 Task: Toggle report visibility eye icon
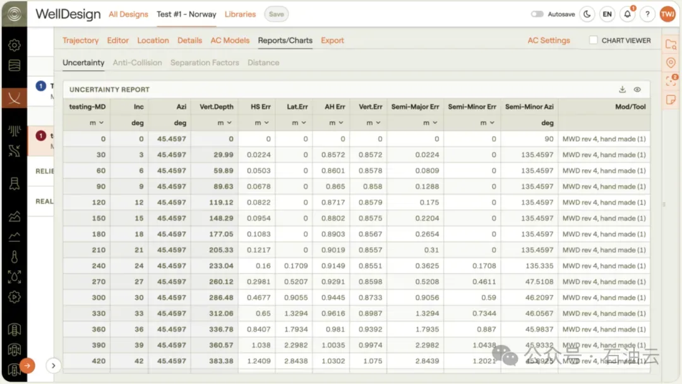(x=637, y=89)
